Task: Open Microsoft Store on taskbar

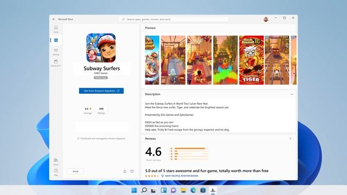Action: pos(203,190)
